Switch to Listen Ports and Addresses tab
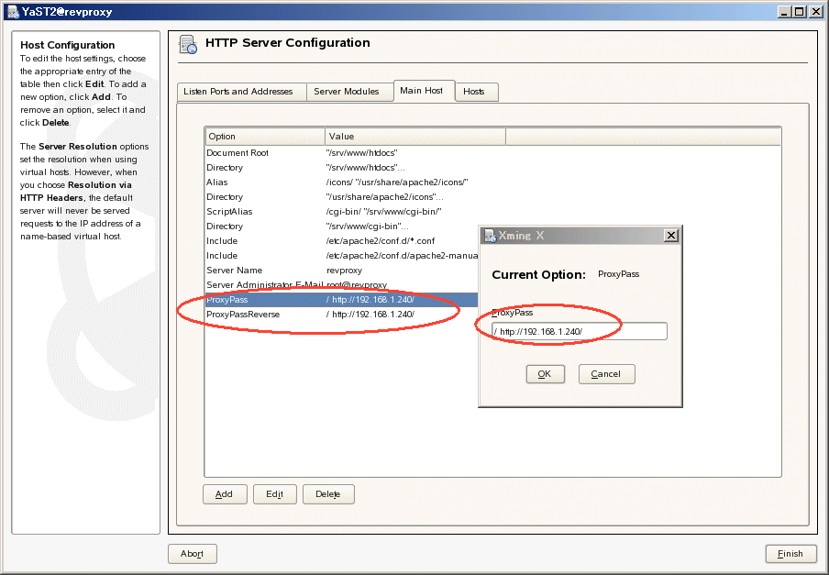 [241, 92]
